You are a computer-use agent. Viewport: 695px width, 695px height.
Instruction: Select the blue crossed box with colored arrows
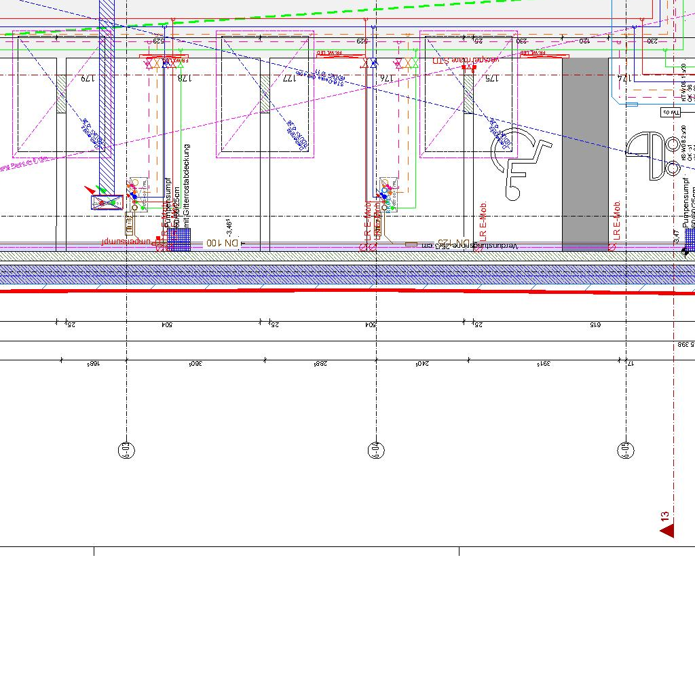107,202
